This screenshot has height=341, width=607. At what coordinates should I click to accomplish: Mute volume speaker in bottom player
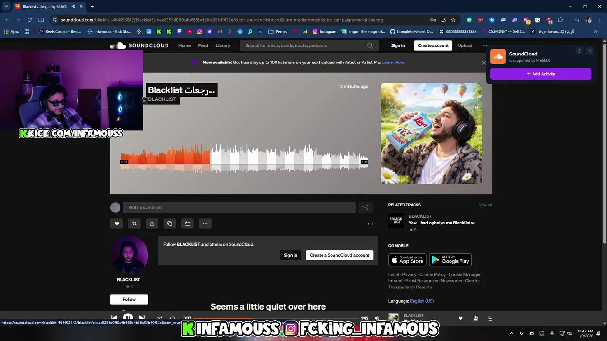[x=377, y=318]
